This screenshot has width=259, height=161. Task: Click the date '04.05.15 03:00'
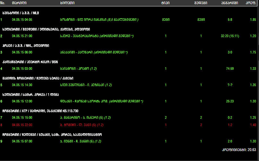coord(22,68)
